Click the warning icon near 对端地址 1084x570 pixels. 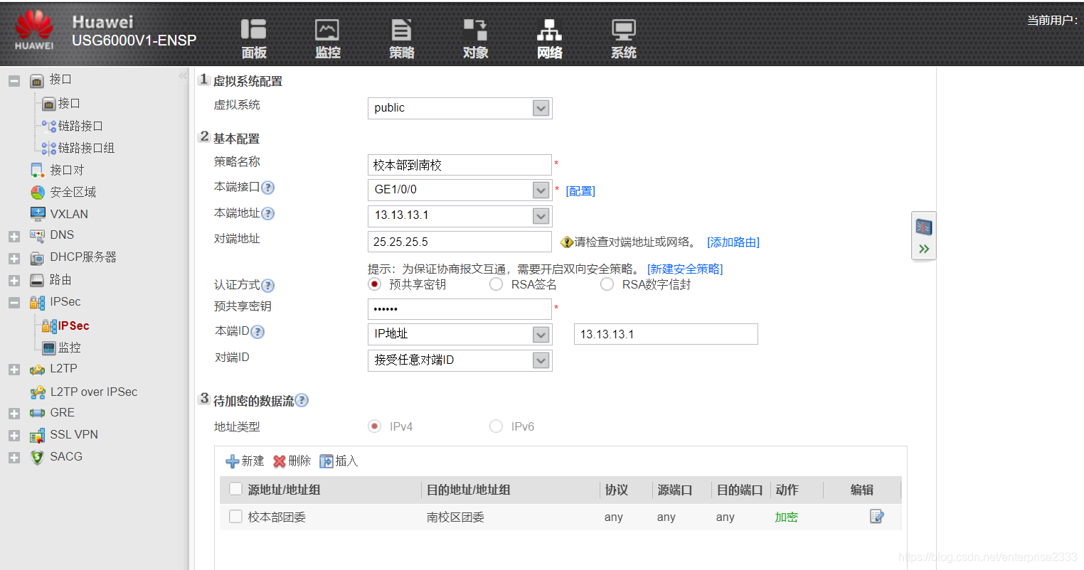(567, 242)
